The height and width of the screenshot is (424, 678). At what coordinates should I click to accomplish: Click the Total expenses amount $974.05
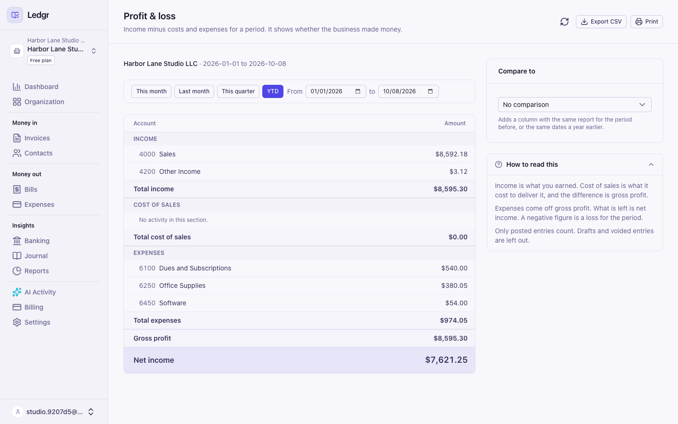pyautogui.click(x=454, y=320)
